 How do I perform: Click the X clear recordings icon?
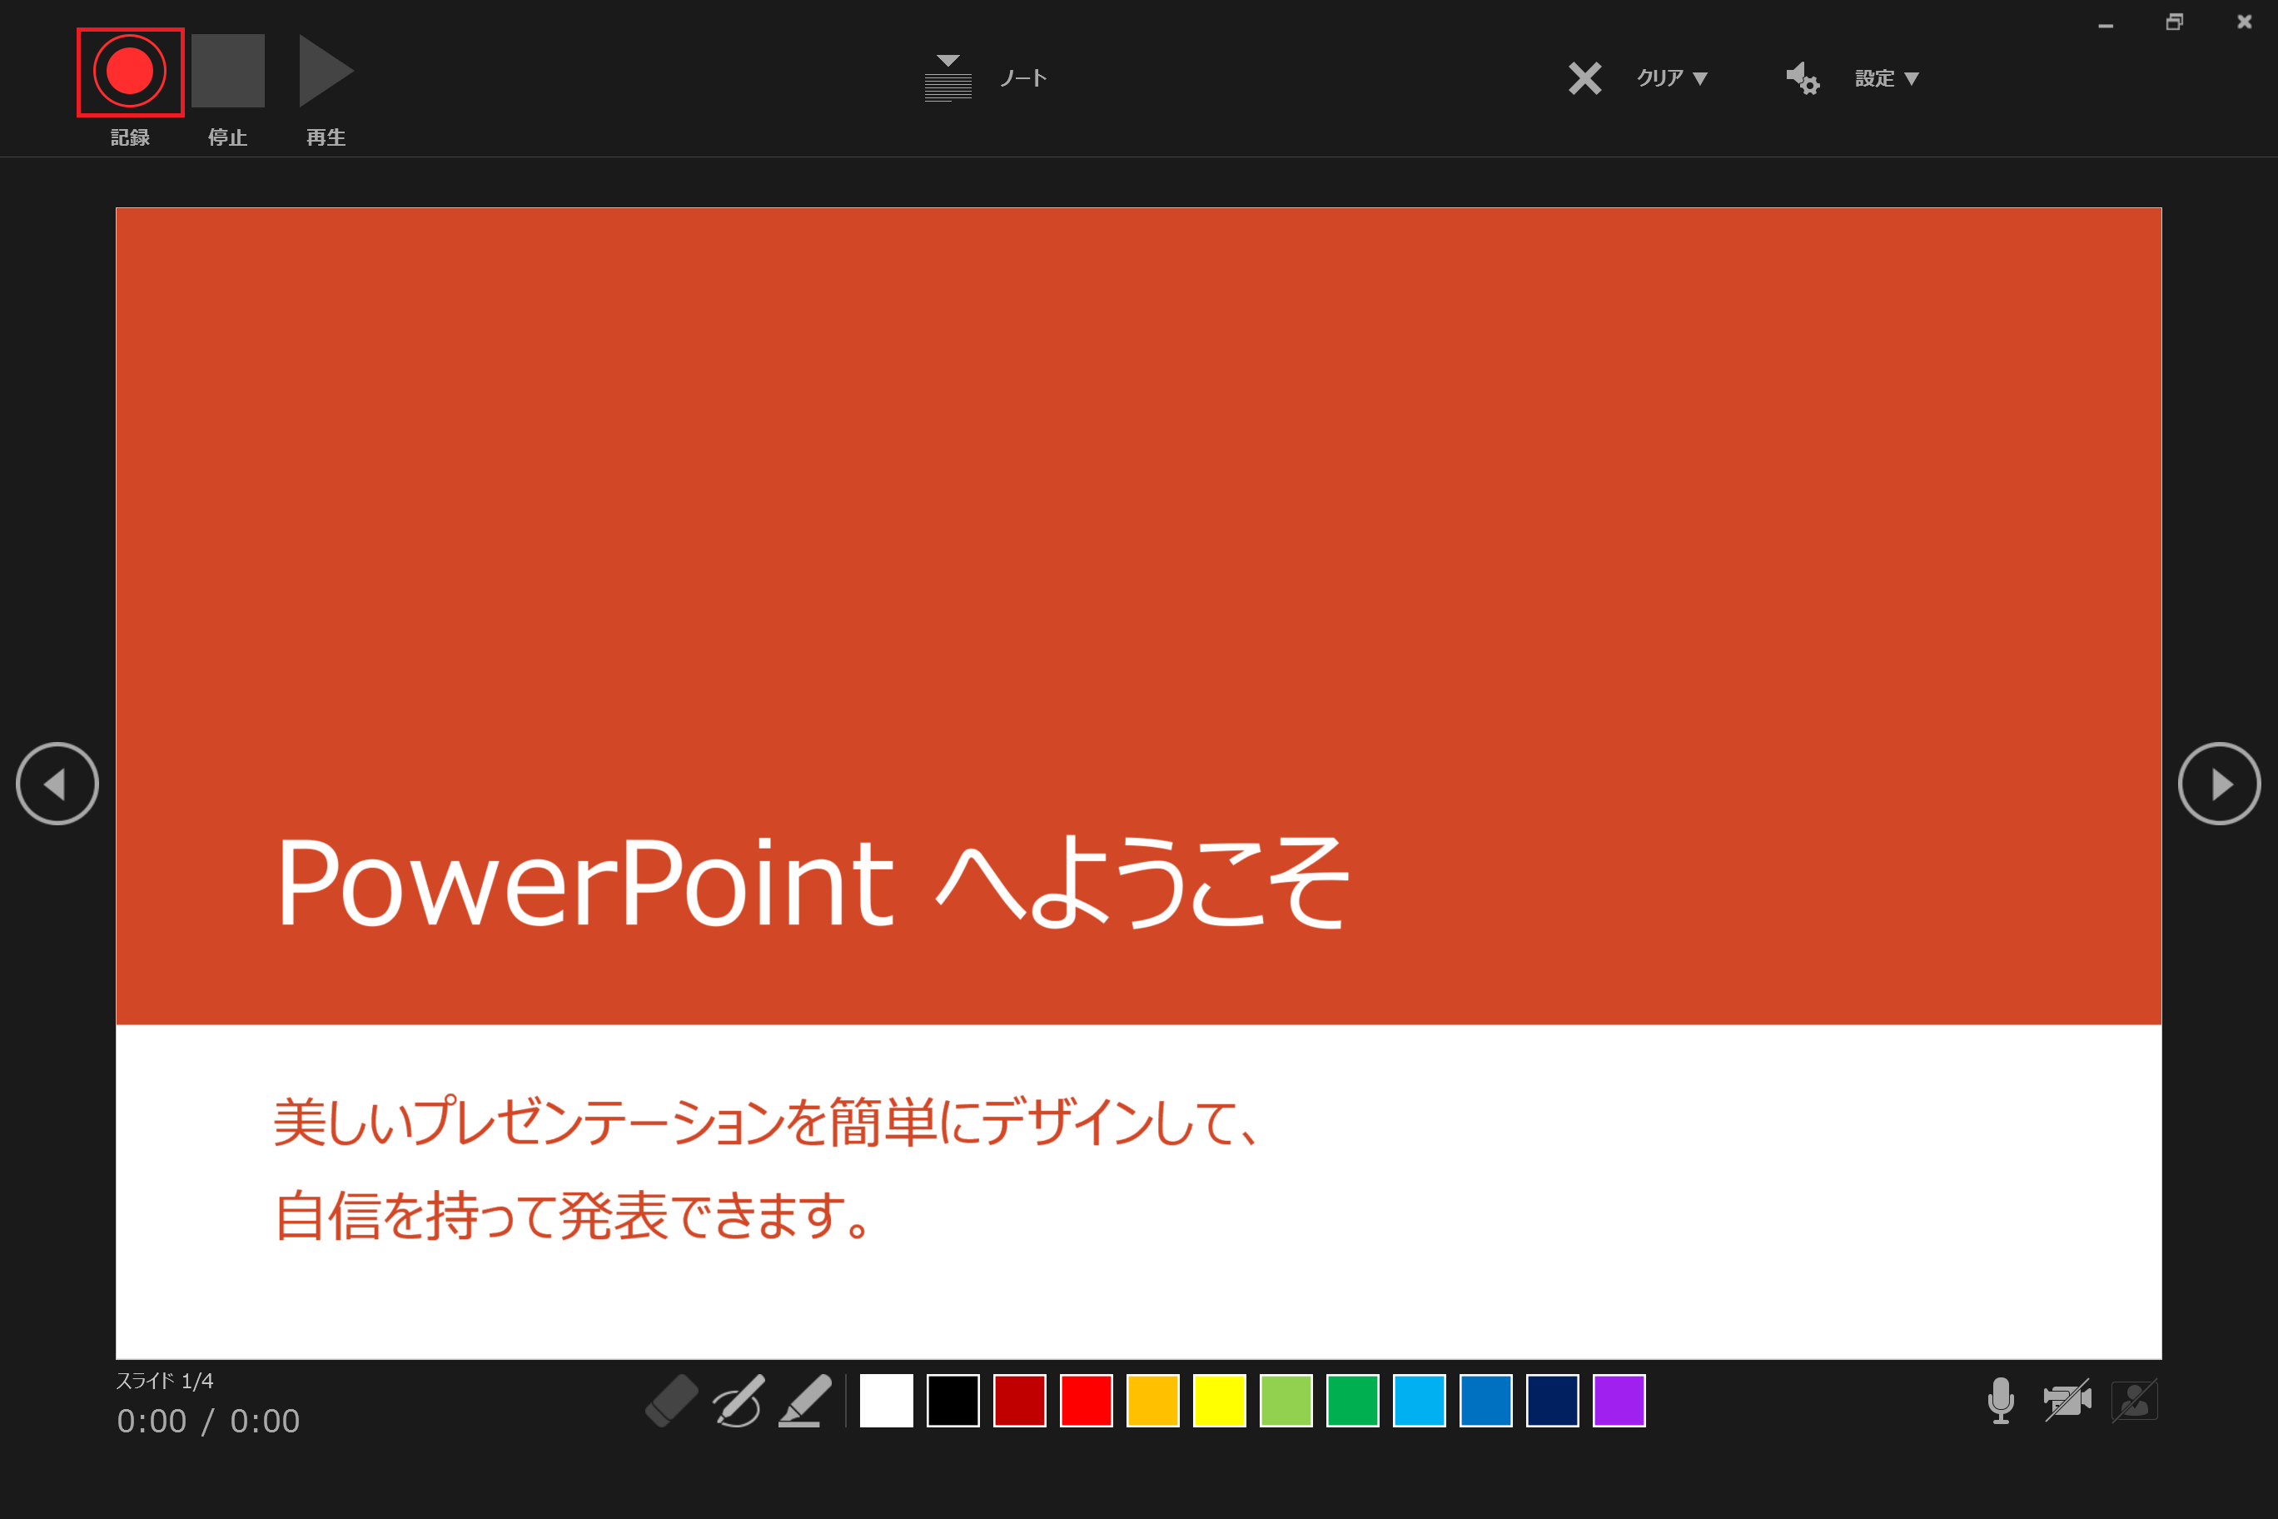pos(1584,78)
